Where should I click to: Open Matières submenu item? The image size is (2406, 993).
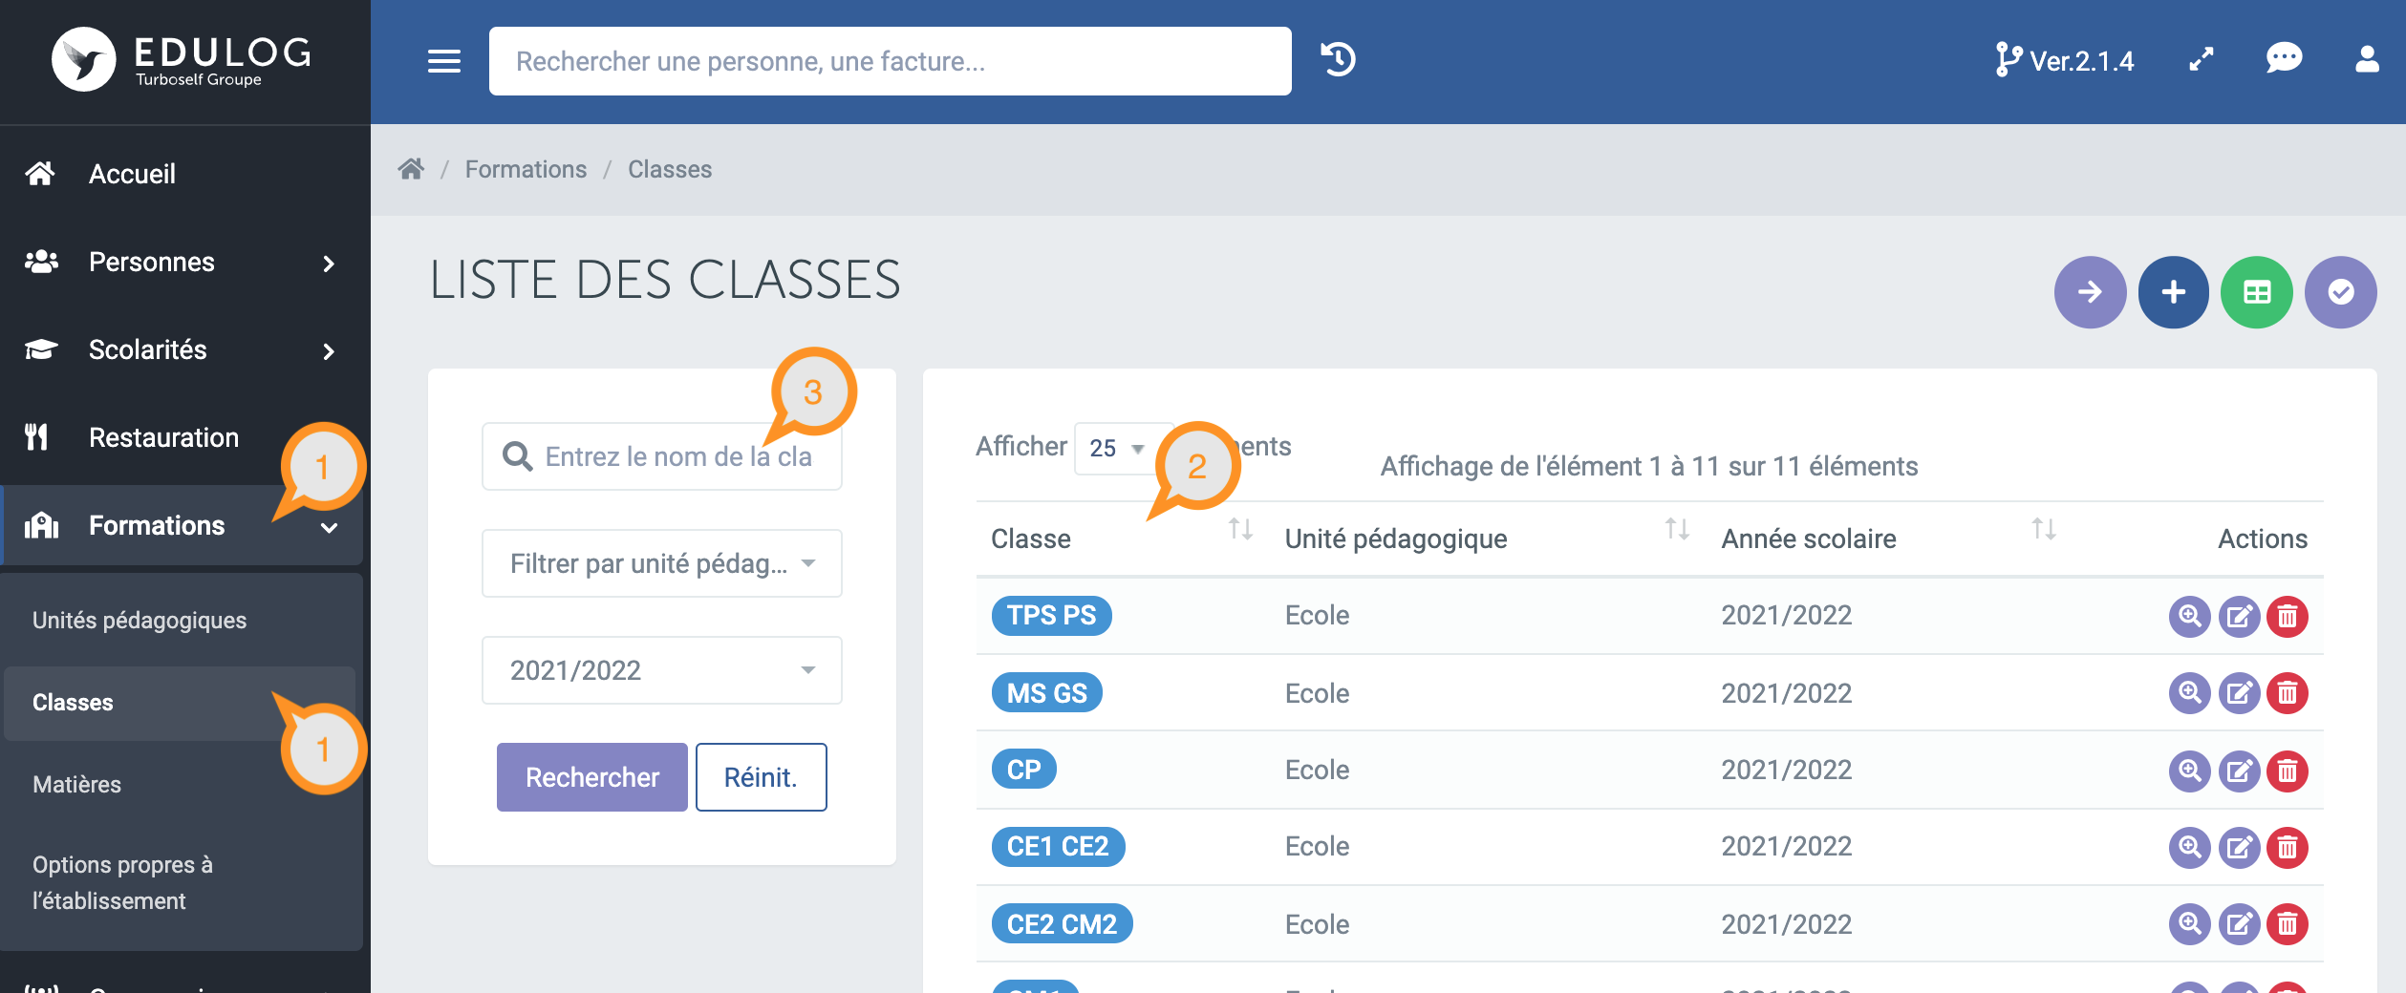76,785
